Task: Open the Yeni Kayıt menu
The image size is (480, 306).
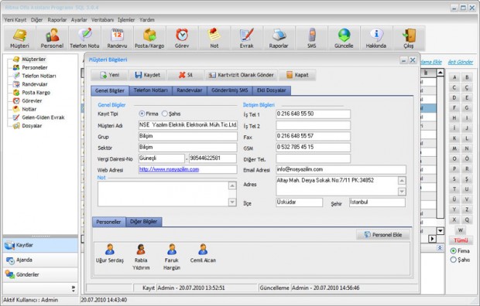Action: click(15, 19)
